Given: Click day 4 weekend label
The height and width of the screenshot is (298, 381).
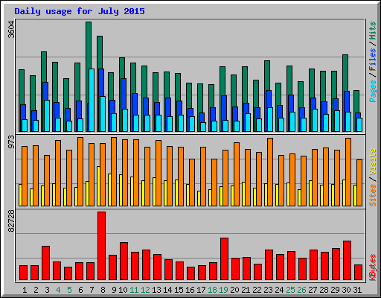Looking at the screenshot, I should click(58, 290).
